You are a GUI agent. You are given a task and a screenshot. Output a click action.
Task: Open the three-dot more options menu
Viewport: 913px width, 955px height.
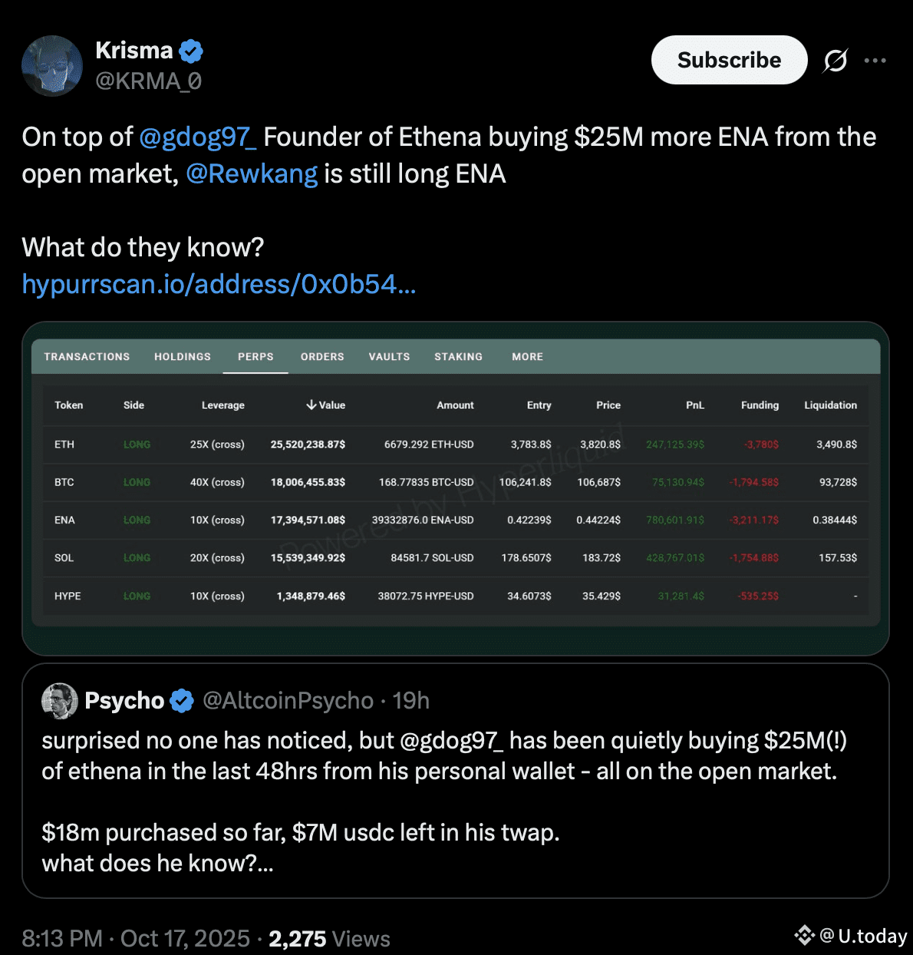[x=875, y=60]
